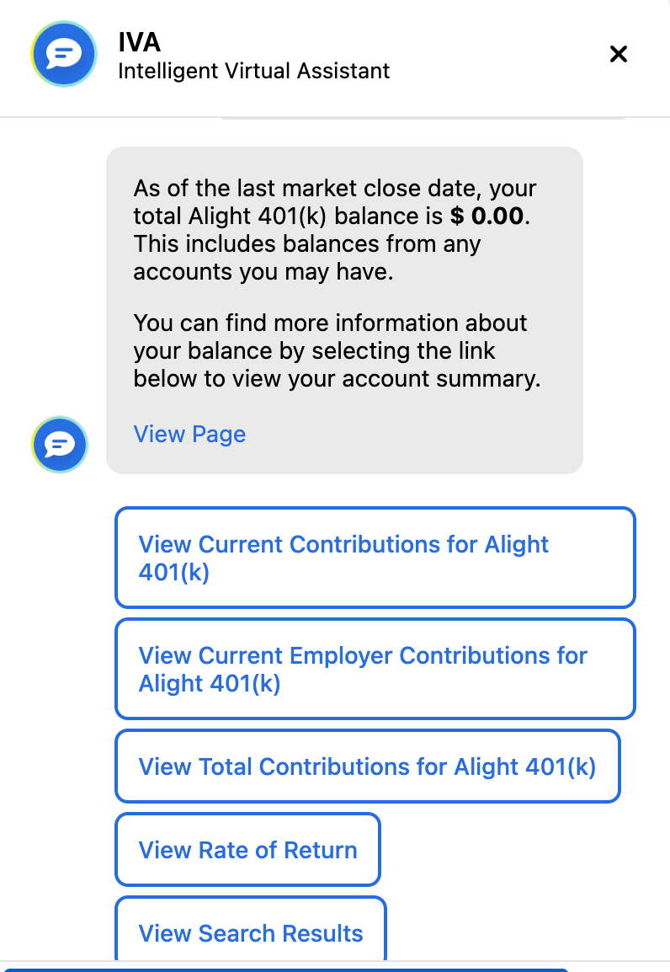Click the Intelligent Virtual Assistant subtitle
670x972 pixels.
coord(253,71)
